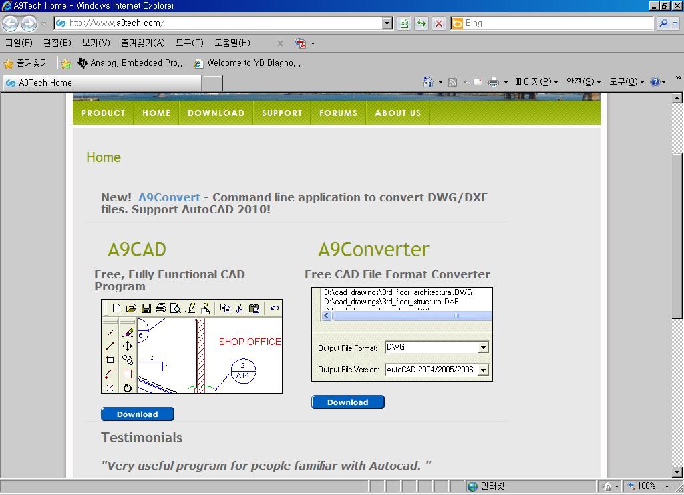Click the address bar with a9tech.com URL
Viewport: 684px width, 495px height.
pyautogui.click(x=218, y=23)
